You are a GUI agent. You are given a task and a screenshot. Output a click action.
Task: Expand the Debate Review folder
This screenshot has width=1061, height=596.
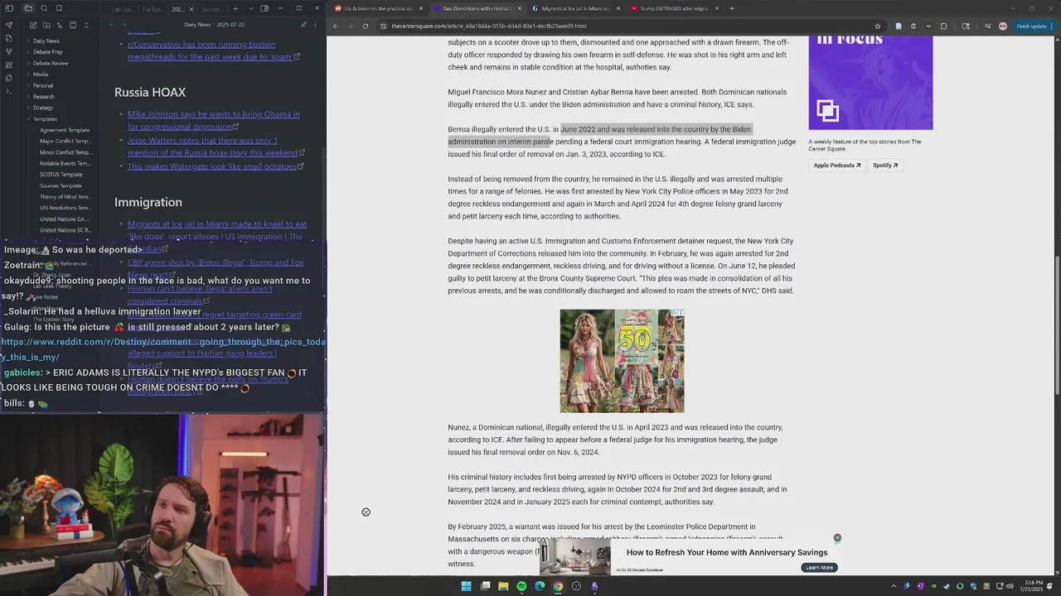[x=51, y=63]
